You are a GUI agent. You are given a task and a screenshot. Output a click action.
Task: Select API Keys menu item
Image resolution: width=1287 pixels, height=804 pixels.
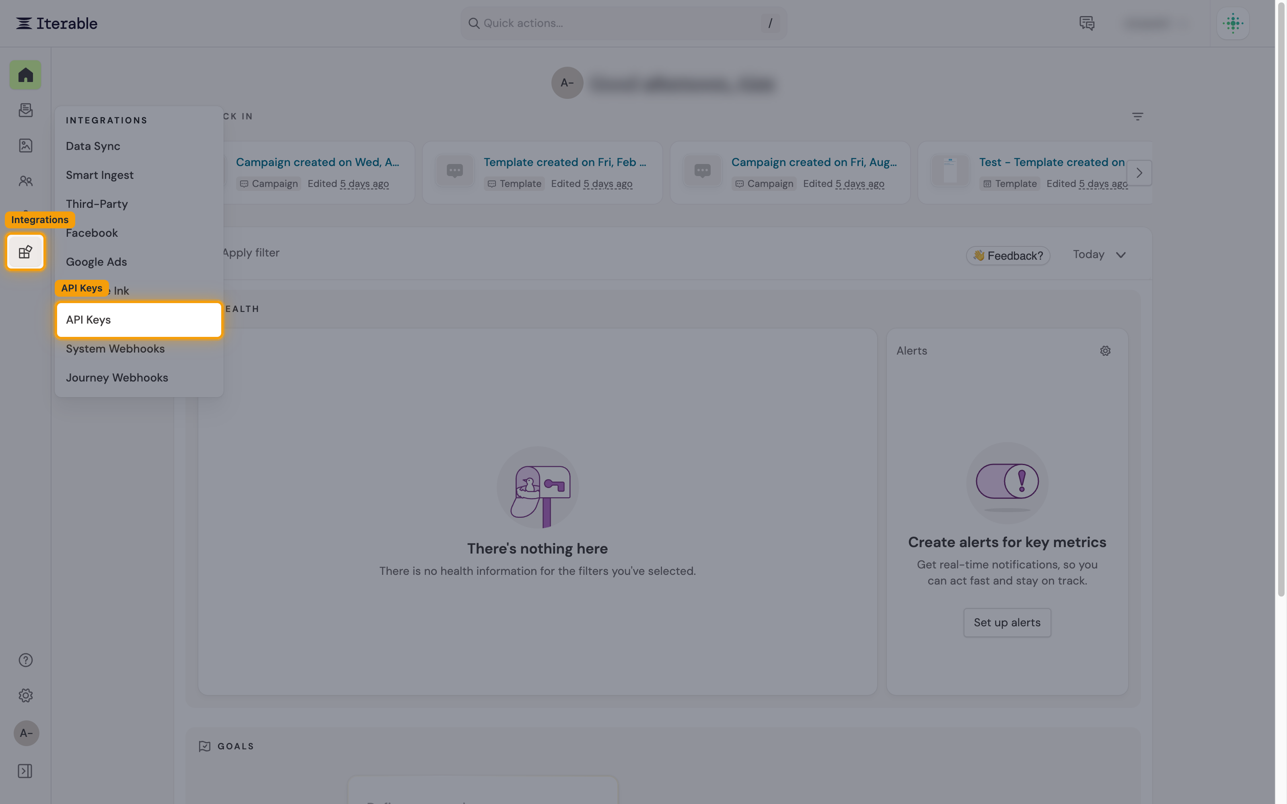pyautogui.click(x=139, y=320)
